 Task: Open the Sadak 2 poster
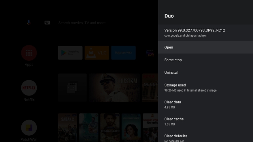tap(68, 128)
